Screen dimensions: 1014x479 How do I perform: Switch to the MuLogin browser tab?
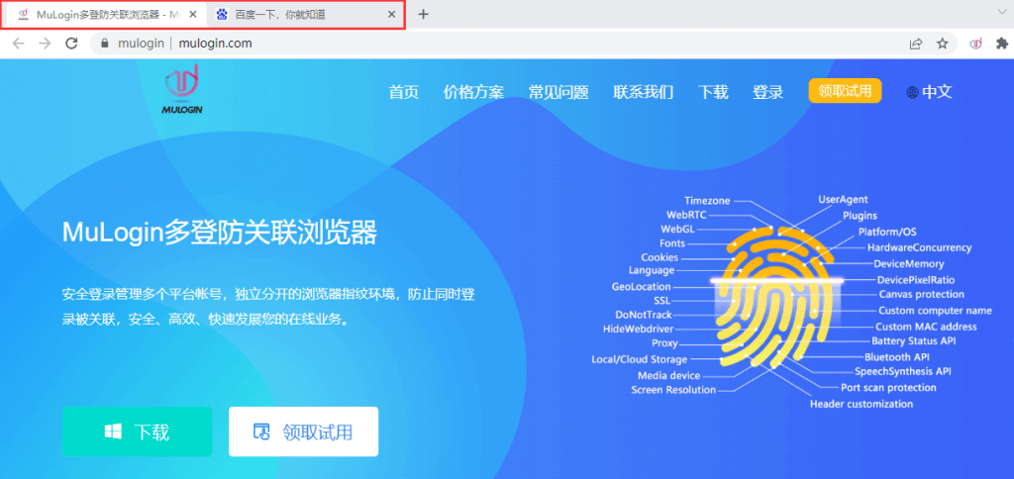pyautogui.click(x=103, y=14)
